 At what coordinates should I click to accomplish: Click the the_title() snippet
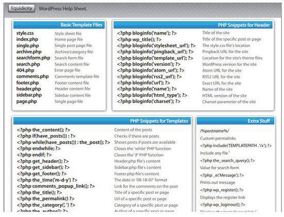(x=39, y=192)
